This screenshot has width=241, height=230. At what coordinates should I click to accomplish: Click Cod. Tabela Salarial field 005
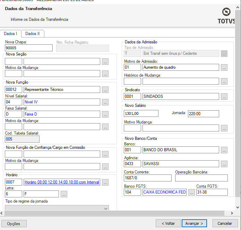pyautogui.click(x=22, y=139)
